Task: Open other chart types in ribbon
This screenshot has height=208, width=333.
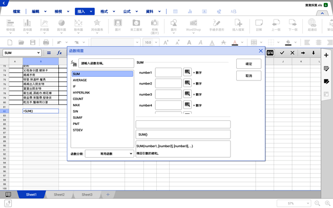Action: click(97, 26)
